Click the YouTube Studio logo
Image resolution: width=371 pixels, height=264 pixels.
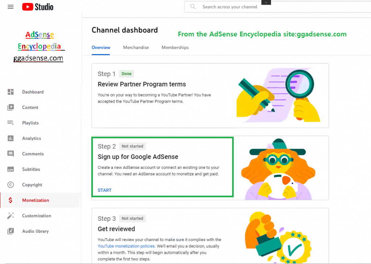tap(38, 7)
